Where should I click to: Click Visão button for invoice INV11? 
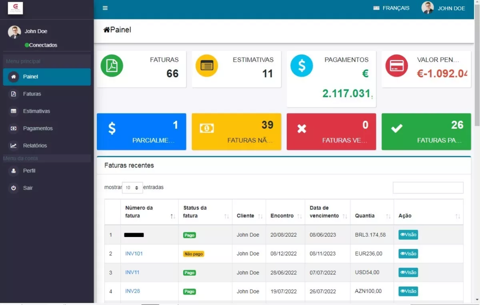point(408,272)
